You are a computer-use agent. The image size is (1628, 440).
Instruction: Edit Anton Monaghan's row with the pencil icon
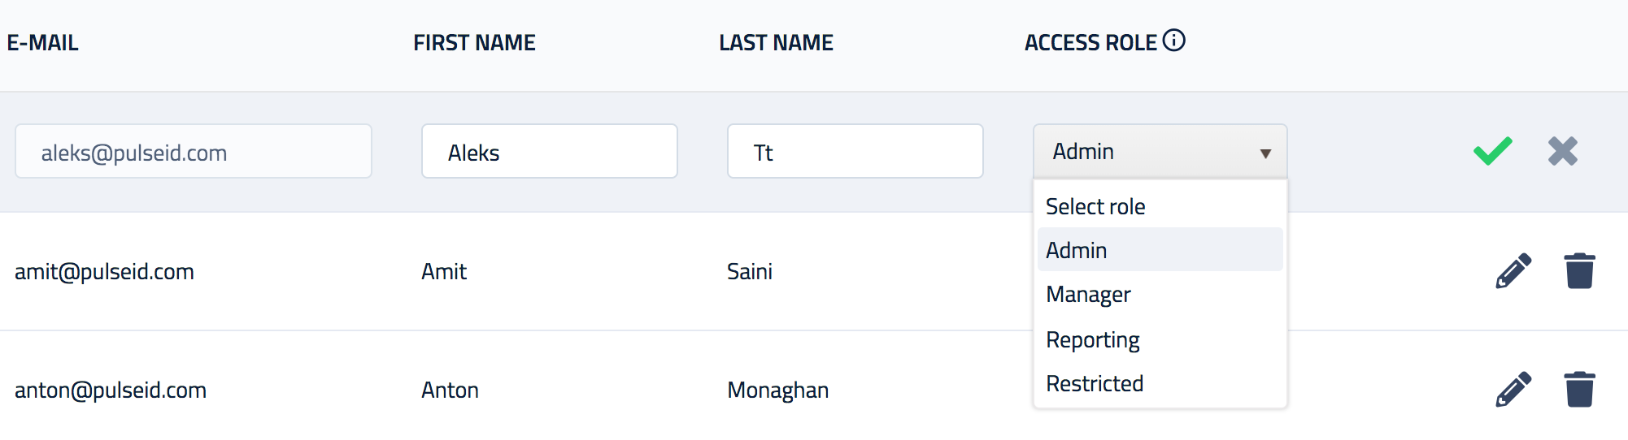[1513, 390]
